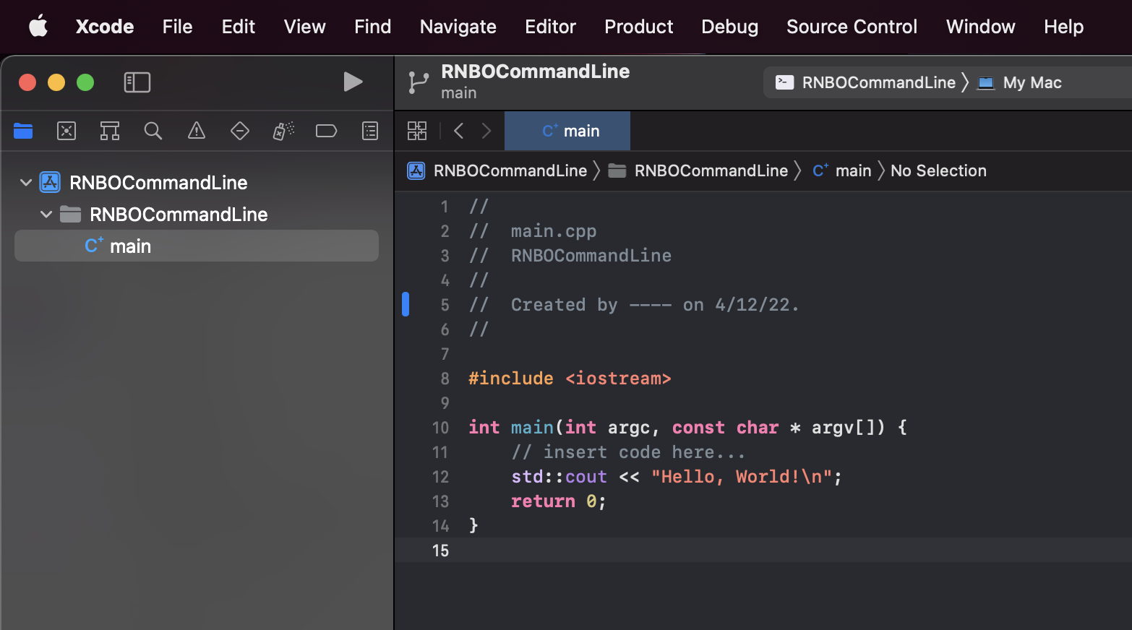Toggle the Navigator sidebar visibility
The image size is (1132, 630).
pos(137,82)
